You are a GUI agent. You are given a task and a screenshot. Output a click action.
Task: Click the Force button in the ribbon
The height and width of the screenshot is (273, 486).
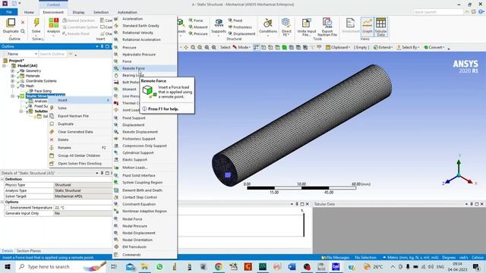coord(196,20)
